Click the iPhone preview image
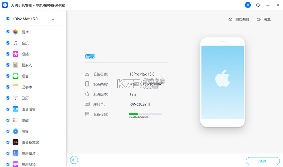The image size is (283, 167). (222, 82)
